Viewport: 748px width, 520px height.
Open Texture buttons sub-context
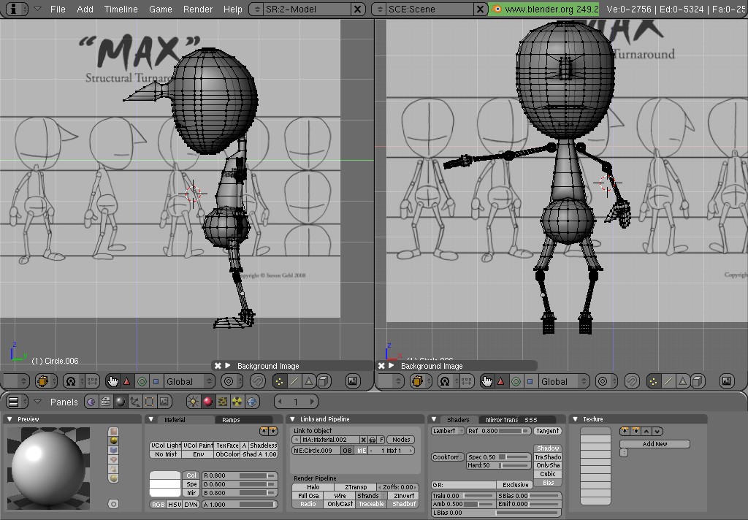[222, 402]
